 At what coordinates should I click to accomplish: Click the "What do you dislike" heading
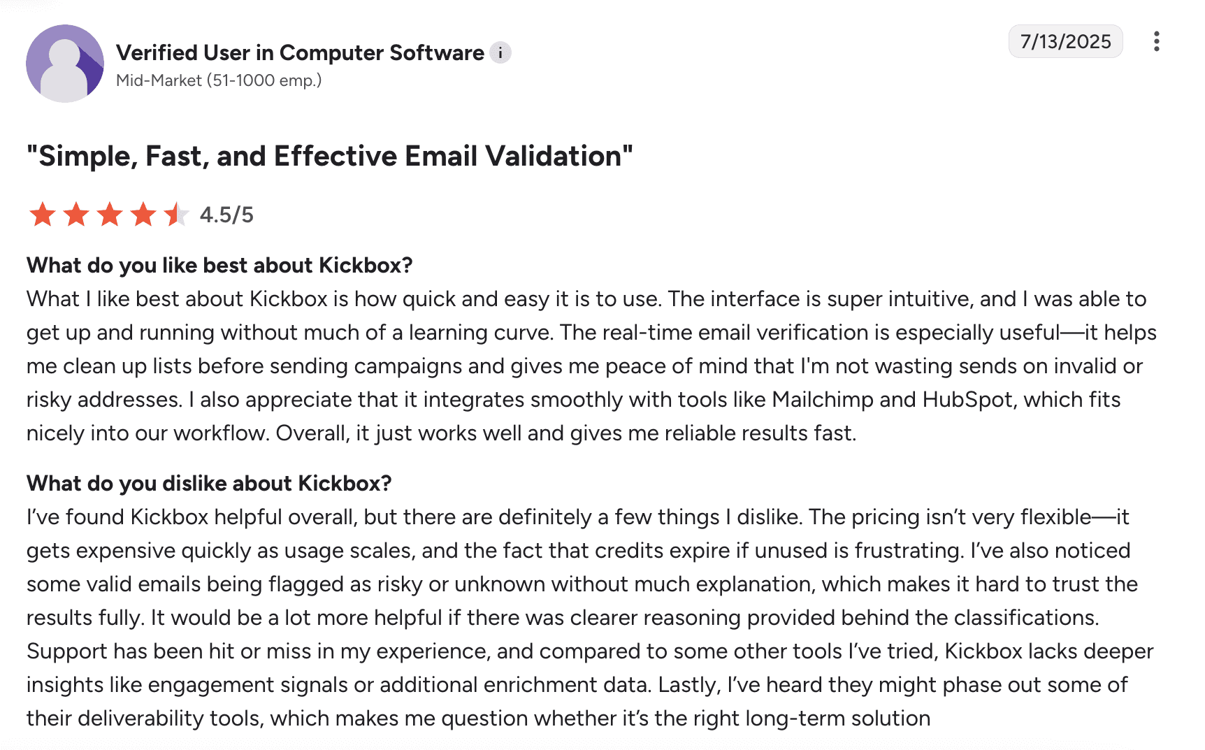209,484
